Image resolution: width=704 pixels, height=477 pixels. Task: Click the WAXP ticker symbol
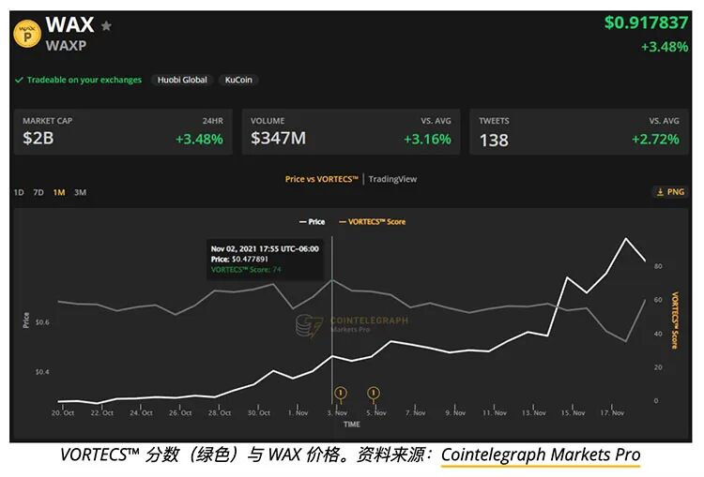(x=66, y=45)
